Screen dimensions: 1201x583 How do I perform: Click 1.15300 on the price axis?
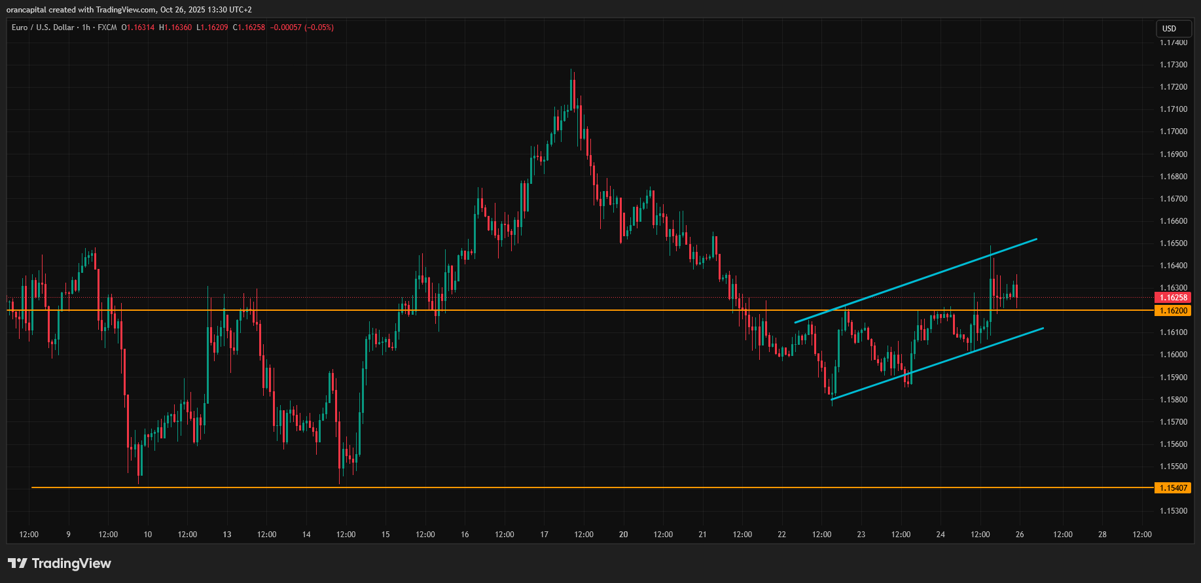coord(1174,511)
